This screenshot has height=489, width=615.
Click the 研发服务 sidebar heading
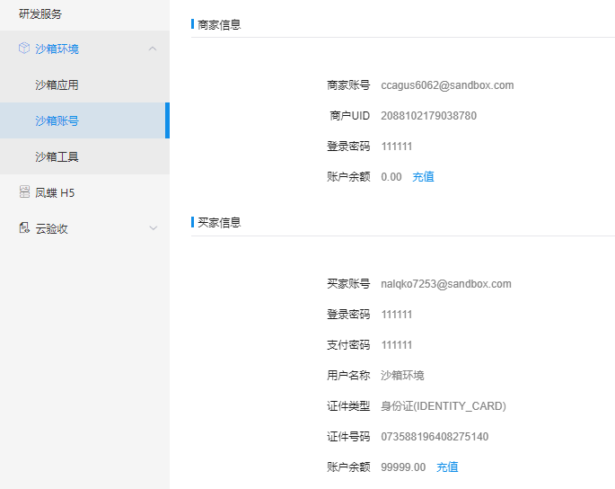tap(40, 14)
